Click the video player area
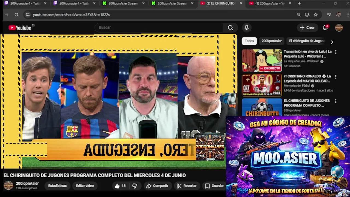 coord(118,101)
